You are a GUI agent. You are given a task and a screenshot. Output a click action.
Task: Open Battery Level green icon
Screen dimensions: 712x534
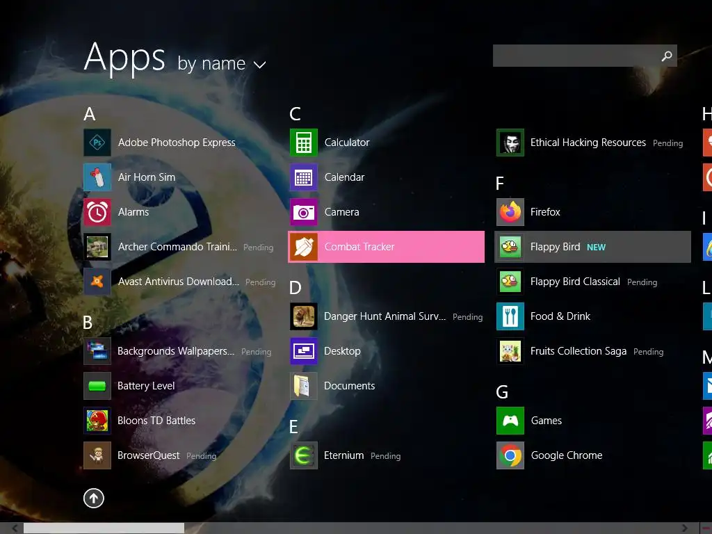97,386
